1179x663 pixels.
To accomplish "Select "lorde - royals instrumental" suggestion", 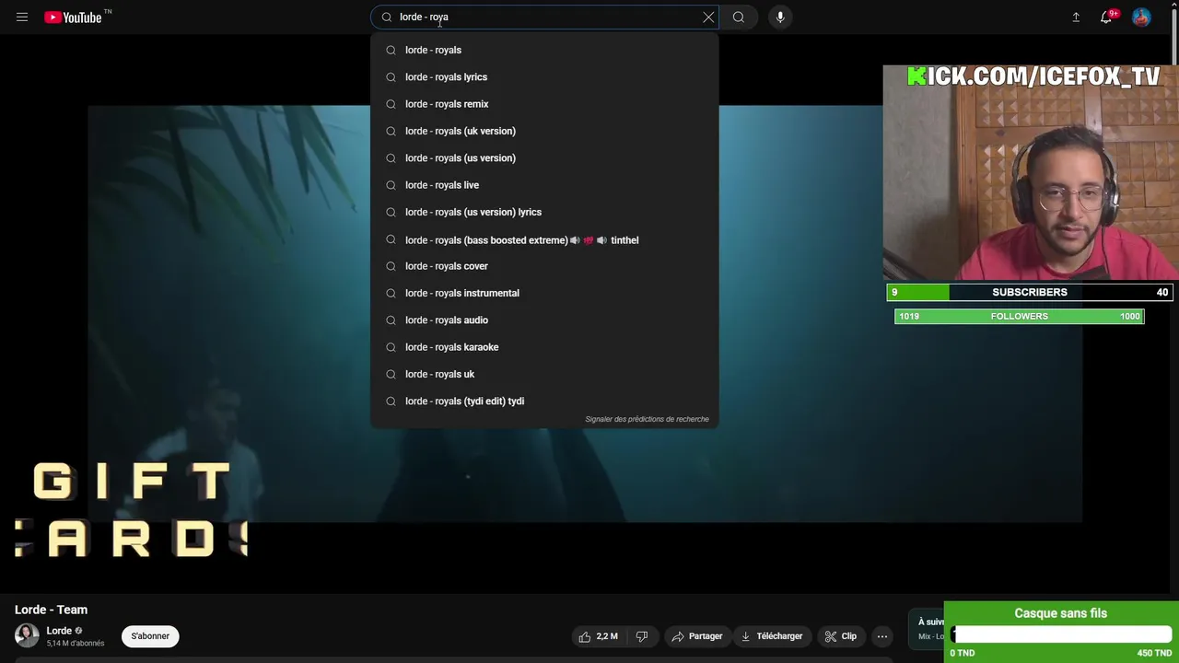I will tap(544, 293).
